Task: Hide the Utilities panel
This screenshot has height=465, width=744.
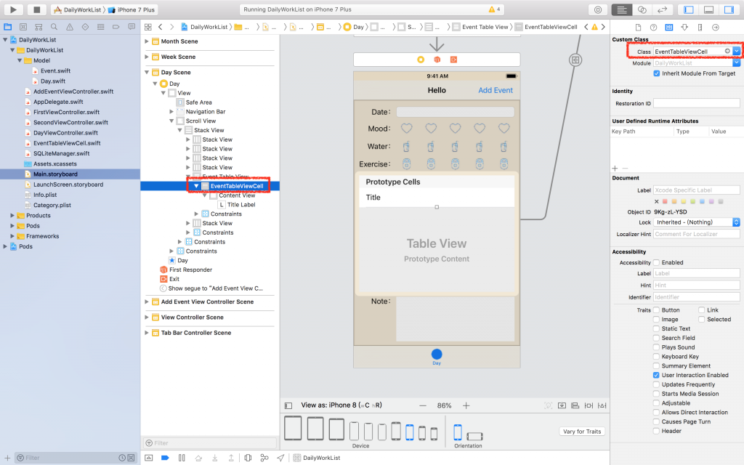Action: [x=729, y=9]
